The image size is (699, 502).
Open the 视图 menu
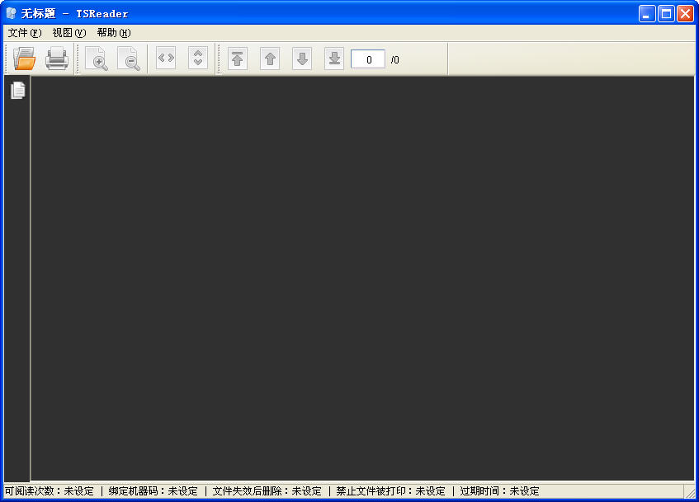pos(68,33)
